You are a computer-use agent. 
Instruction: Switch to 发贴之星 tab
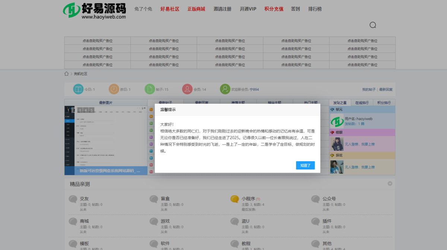tap(340, 103)
